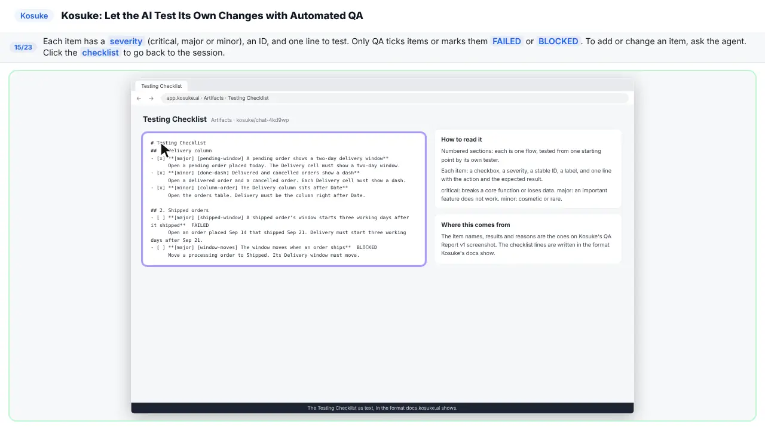765x430 pixels.
Task: Click the highlighted word severity
Action: (126, 41)
